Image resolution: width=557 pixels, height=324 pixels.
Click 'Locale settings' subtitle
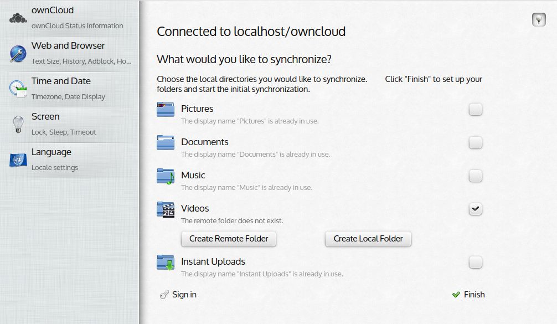coord(55,168)
